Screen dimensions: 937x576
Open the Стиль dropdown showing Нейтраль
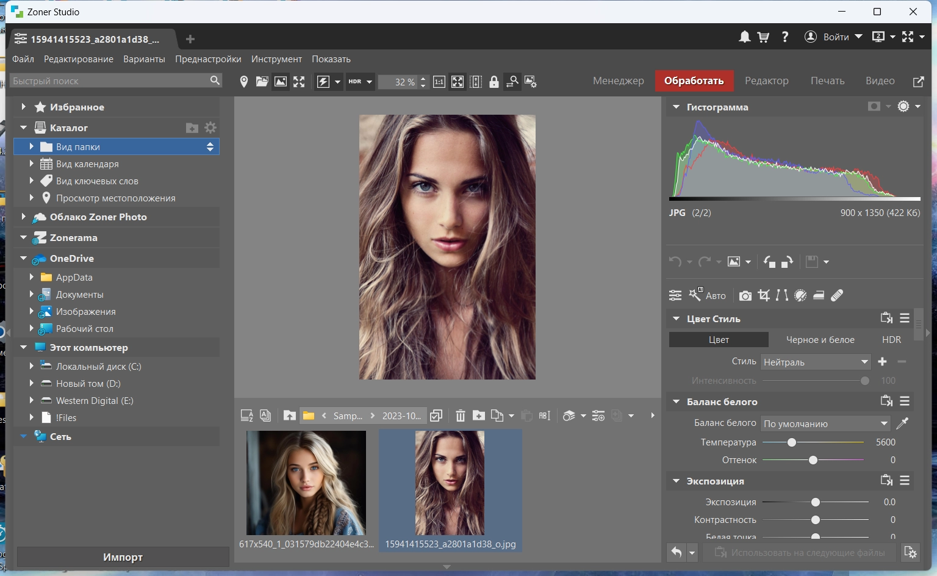pos(816,362)
